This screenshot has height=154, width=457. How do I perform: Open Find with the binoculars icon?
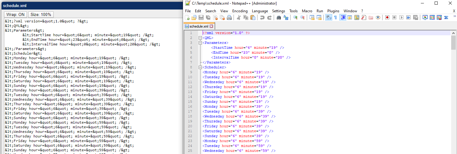[279, 17]
